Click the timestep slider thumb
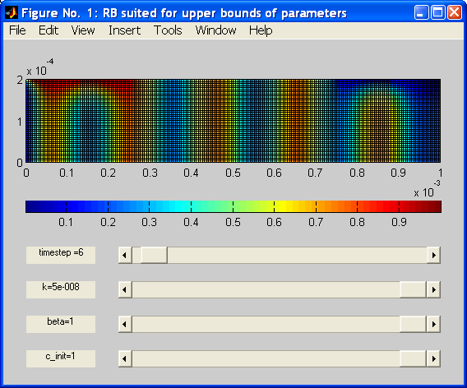 tap(154, 255)
